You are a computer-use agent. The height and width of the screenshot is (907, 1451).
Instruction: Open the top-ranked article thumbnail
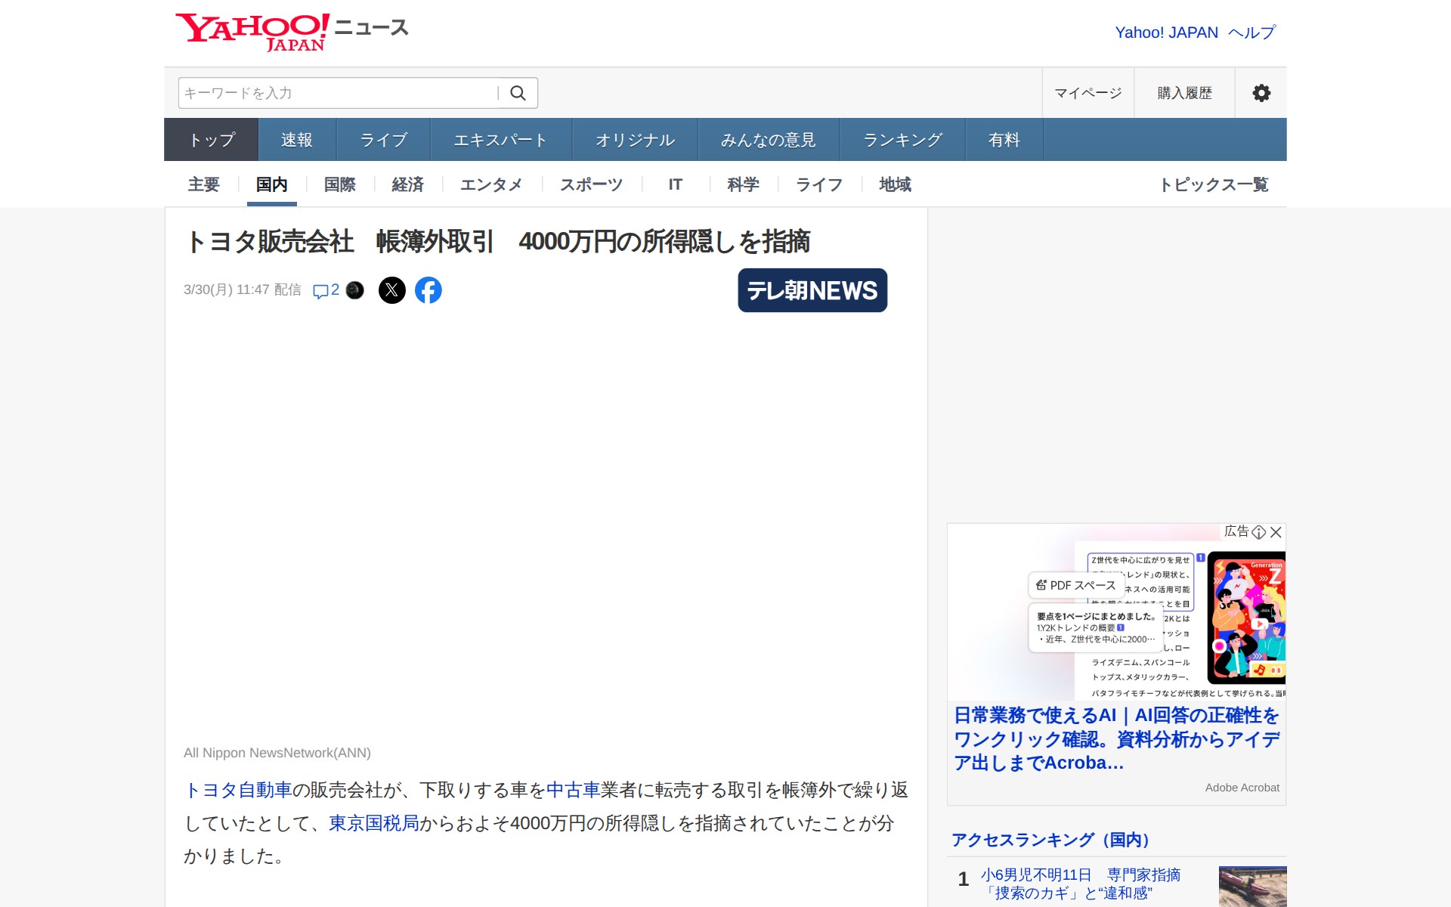pos(1252,886)
